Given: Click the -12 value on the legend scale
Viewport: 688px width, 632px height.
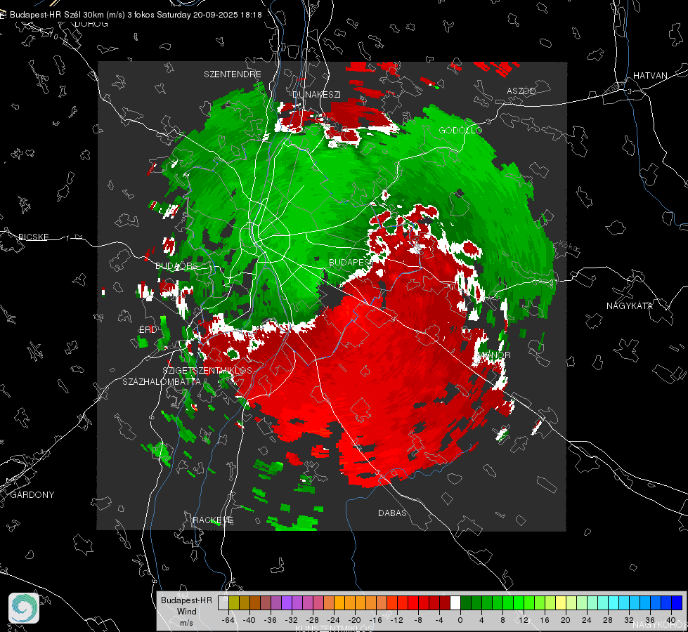Looking at the screenshot, I should (x=396, y=620).
